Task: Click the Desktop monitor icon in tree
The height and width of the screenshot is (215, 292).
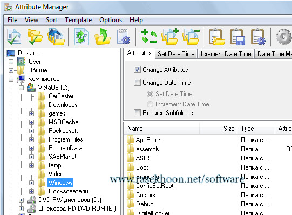Action: click(11, 53)
